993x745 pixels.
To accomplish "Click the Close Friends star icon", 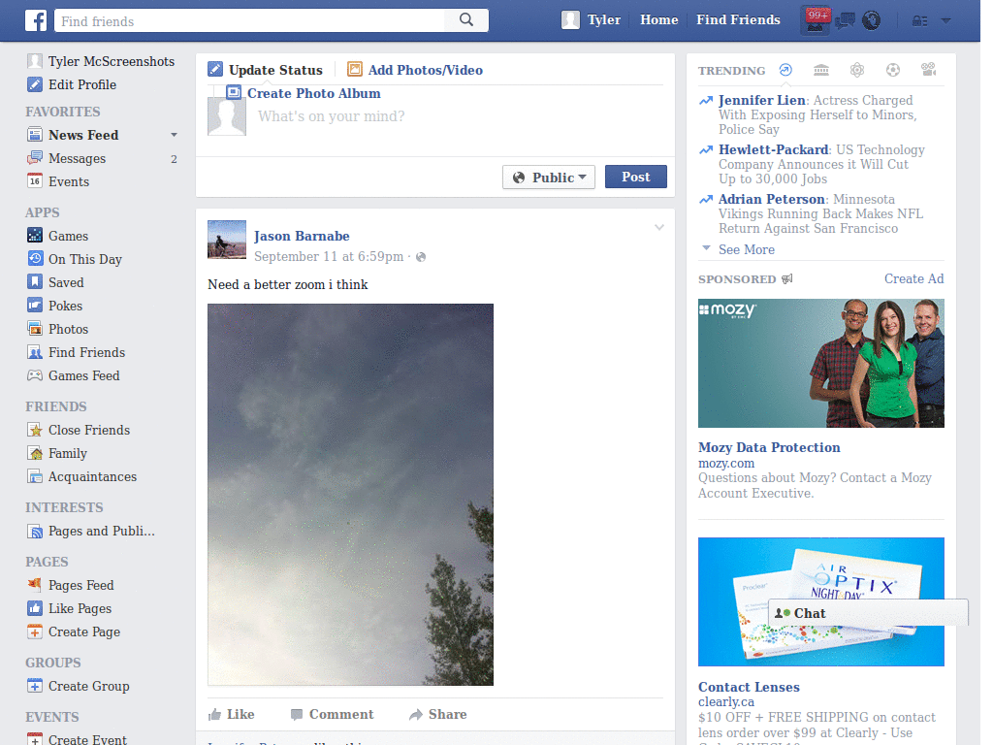I will point(35,430).
